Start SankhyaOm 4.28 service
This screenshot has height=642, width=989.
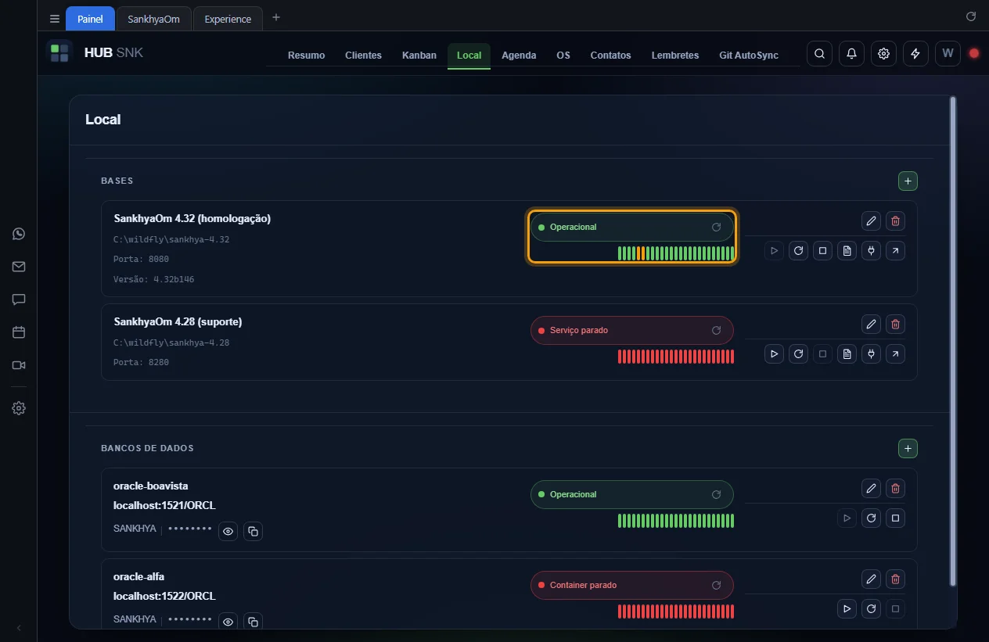coord(774,354)
